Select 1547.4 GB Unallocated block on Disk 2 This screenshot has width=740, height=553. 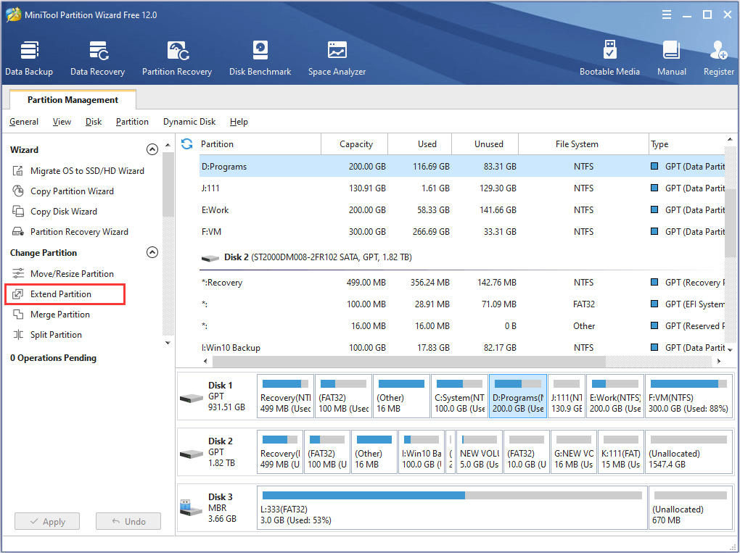(x=688, y=452)
